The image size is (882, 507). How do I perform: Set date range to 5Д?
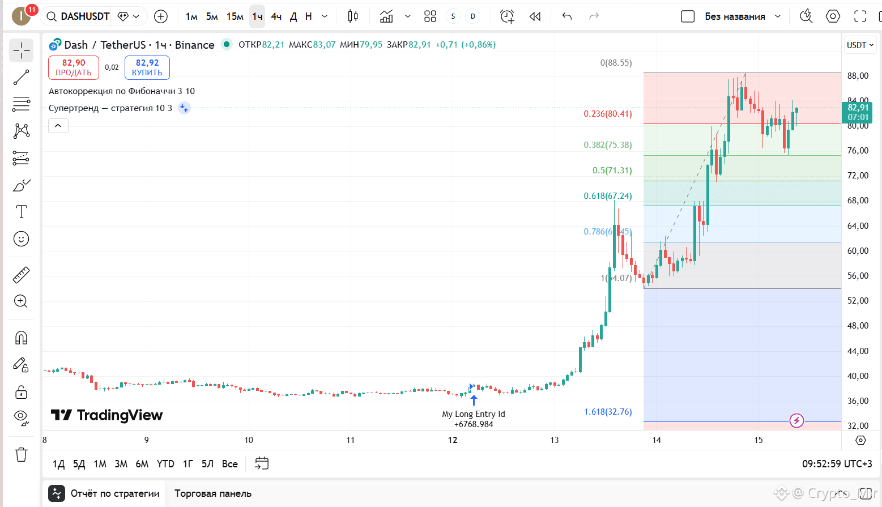pyautogui.click(x=79, y=464)
